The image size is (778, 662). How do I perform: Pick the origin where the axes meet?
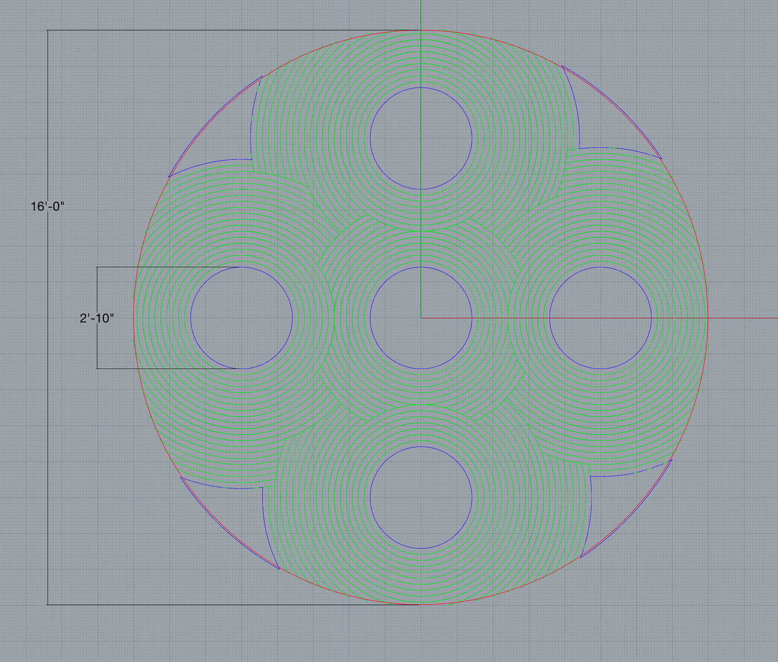(421, 318)
